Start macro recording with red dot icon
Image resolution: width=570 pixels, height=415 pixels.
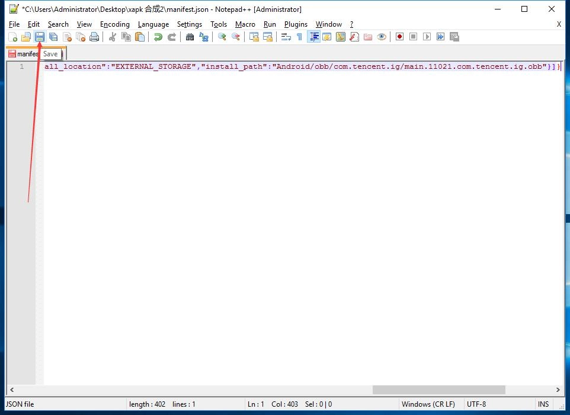(400, 37)
